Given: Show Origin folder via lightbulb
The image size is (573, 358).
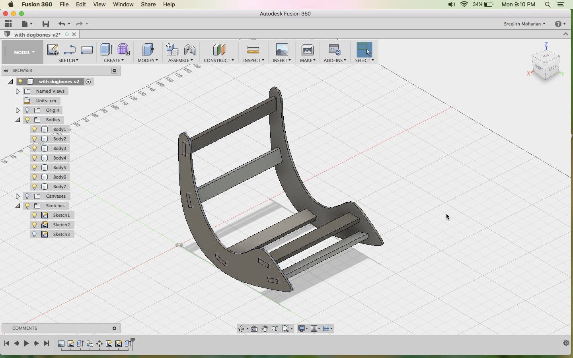Looking at the screenshot, I should pyautogui.click(x=27, y=110).
